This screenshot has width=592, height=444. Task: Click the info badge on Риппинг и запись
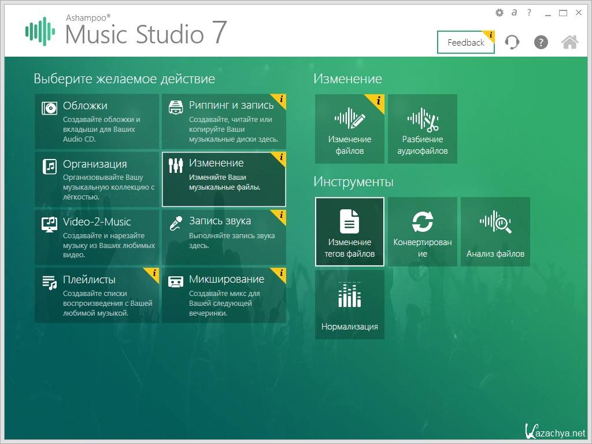pyautogui.click(x=281, y=99)
